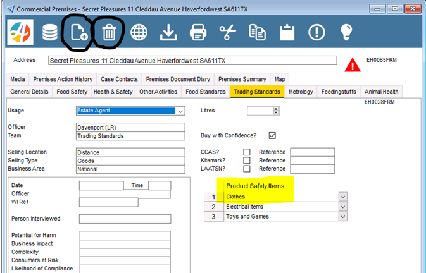Open the Animal Health tab
426x273 pixels.
(x=381, y=92)
